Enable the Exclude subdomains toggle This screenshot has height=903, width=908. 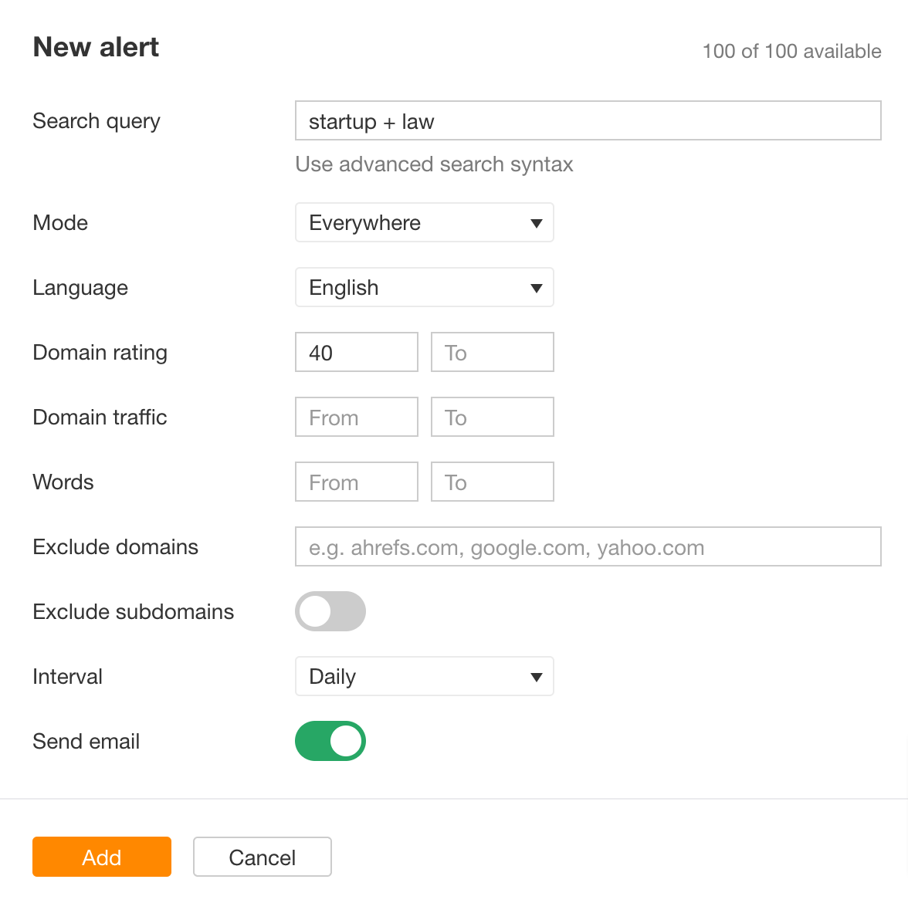(x=330, y=611)
